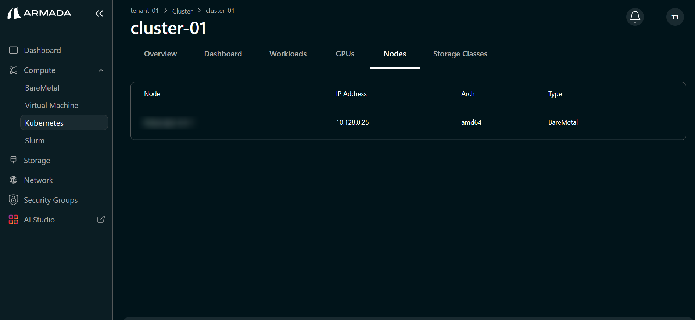Go to Network in the sidebar

tap(38, 180)
